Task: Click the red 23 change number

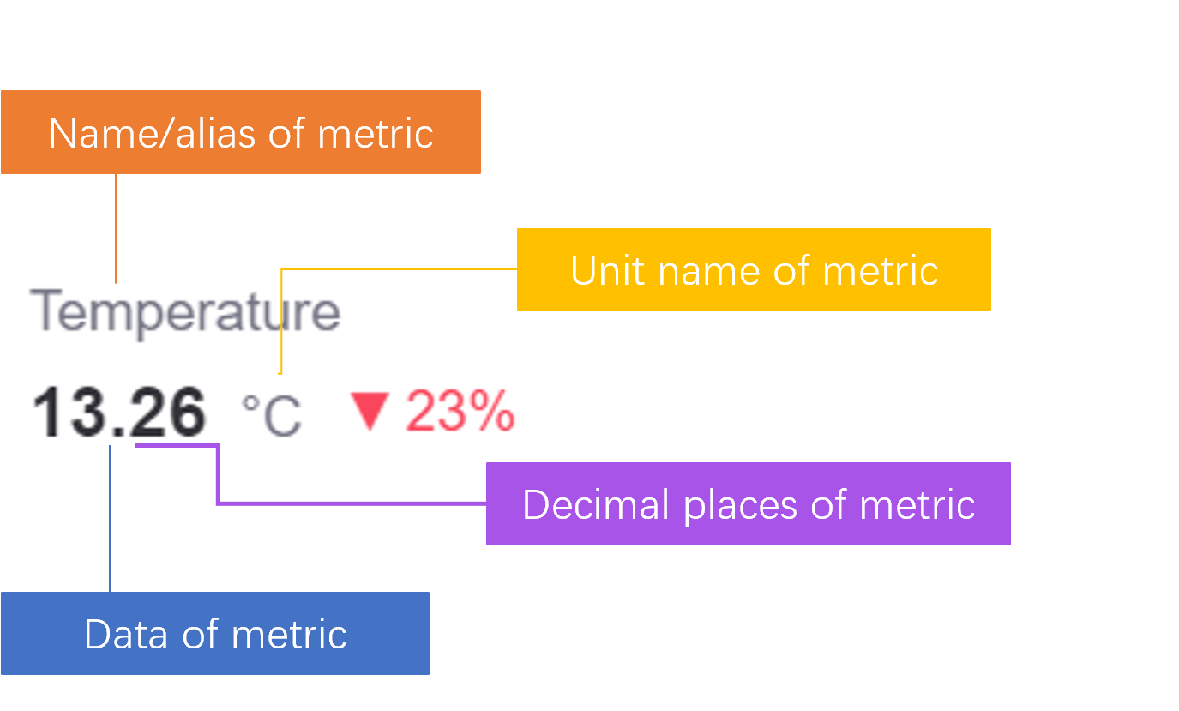Action: (432, 412)
